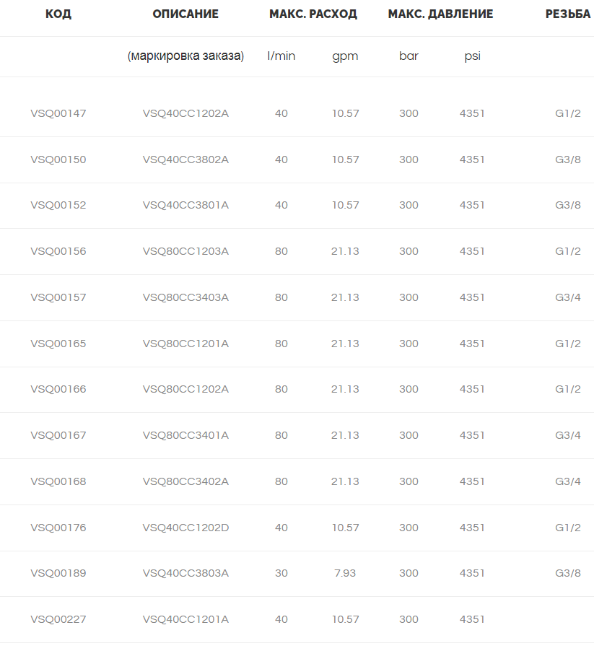Select product code VSQ00165

coord(58,344)
